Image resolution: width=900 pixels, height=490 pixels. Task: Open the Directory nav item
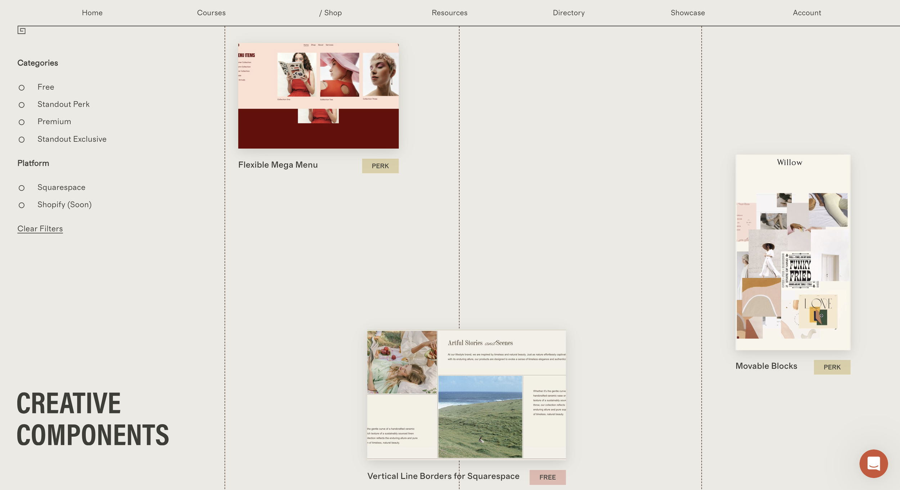pos(569,13)
